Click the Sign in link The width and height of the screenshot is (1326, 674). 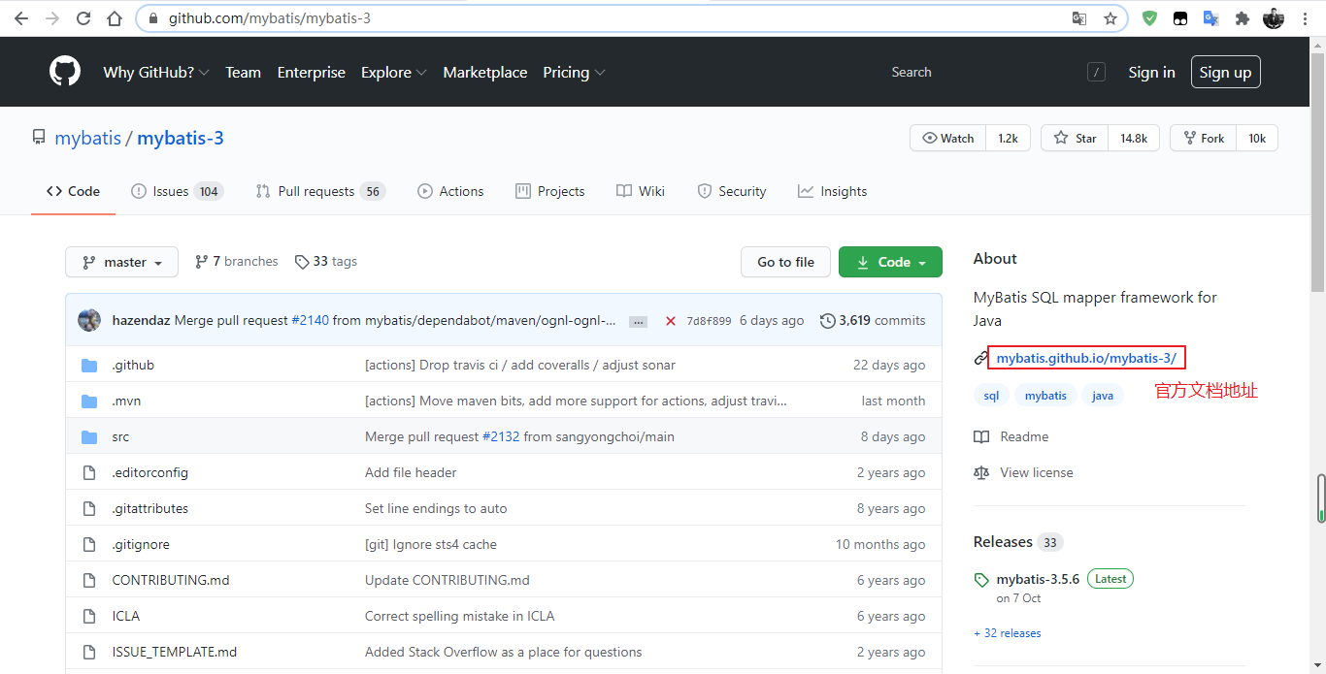(1151, 72)
